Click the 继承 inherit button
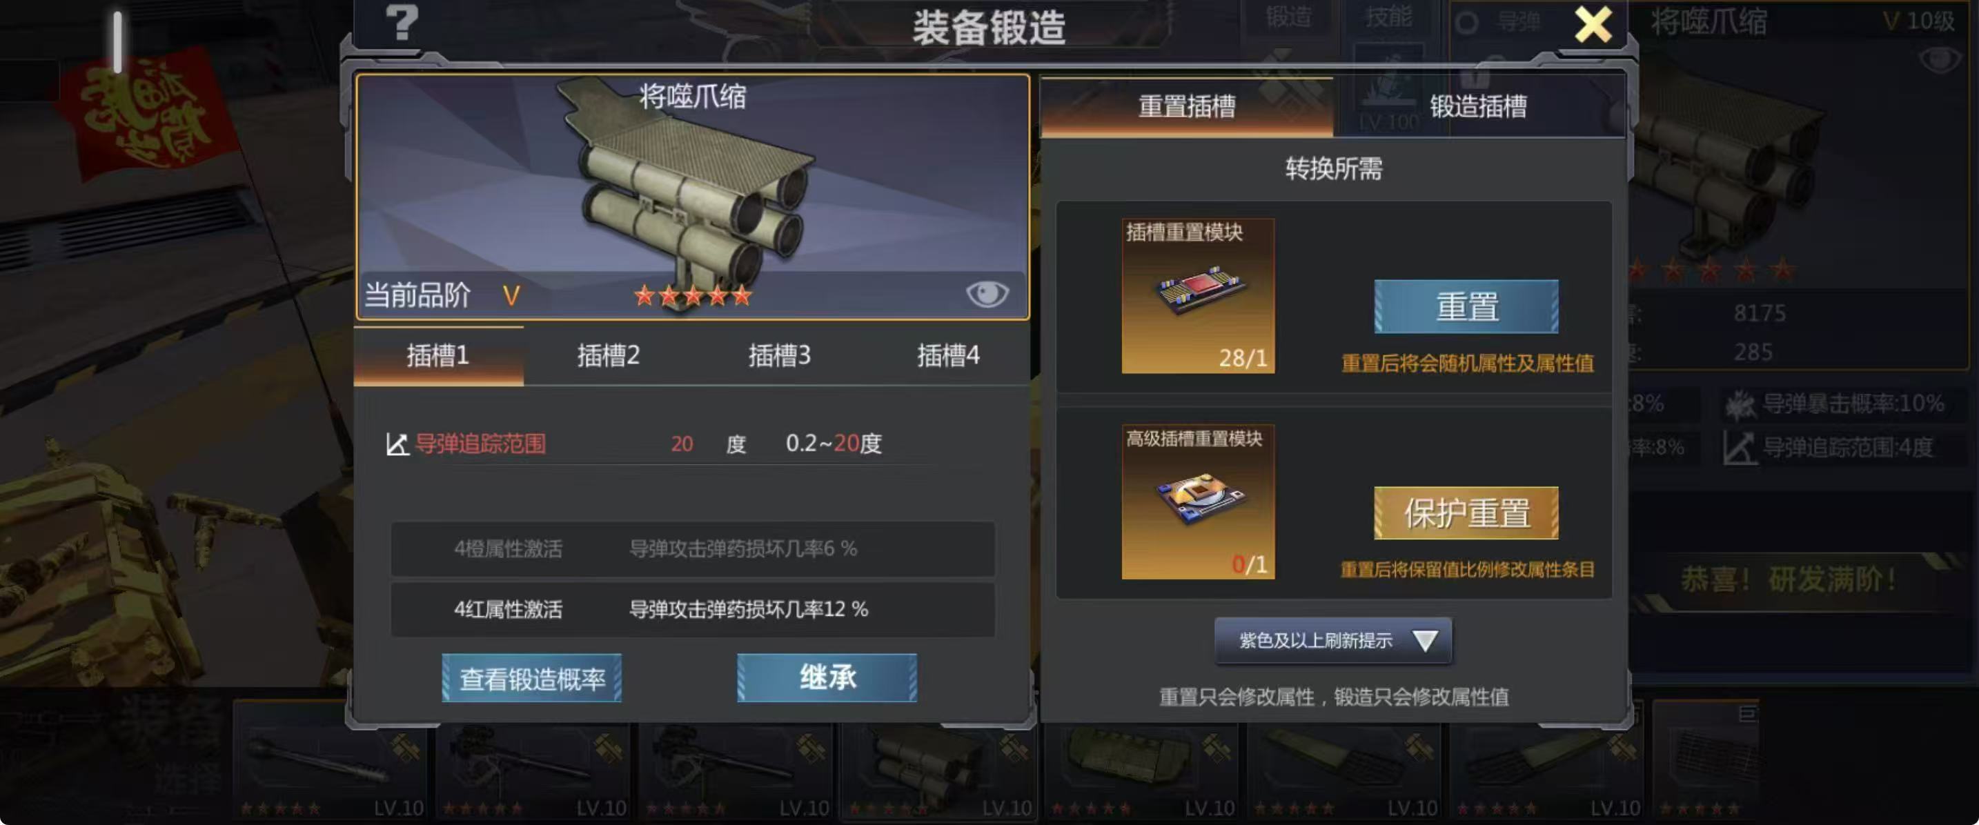Screen dimensions: 1979x825 827,677
